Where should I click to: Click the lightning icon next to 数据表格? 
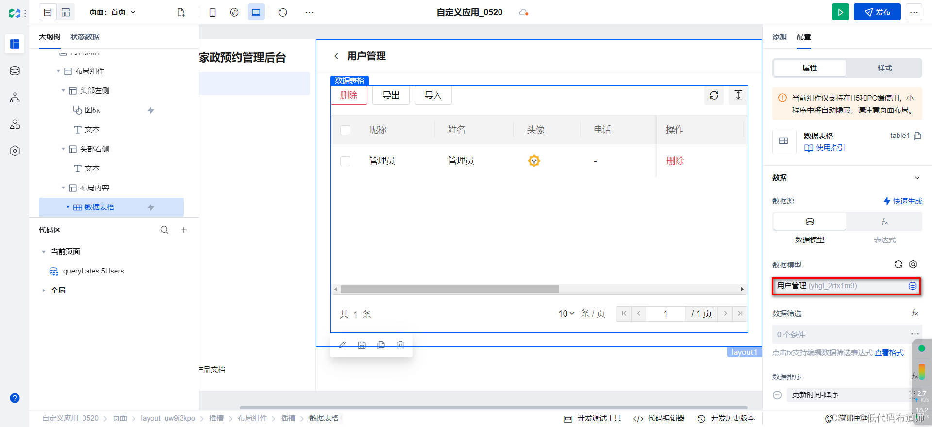[x=151, y=207]
